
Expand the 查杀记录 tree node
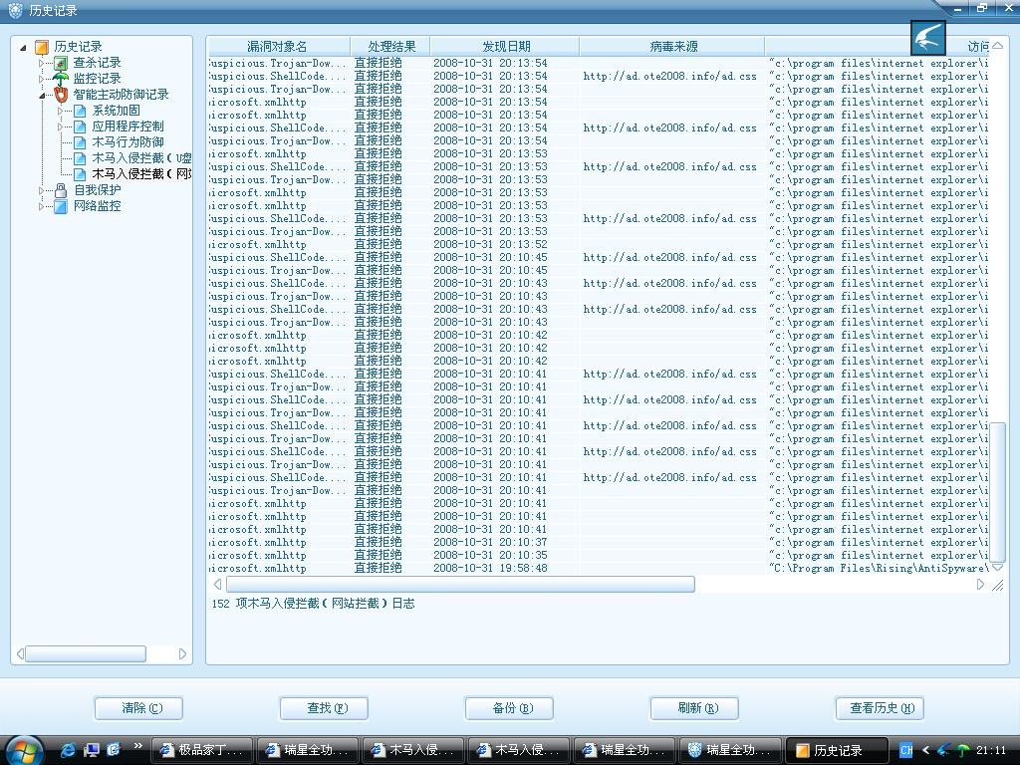pos(42,63)
